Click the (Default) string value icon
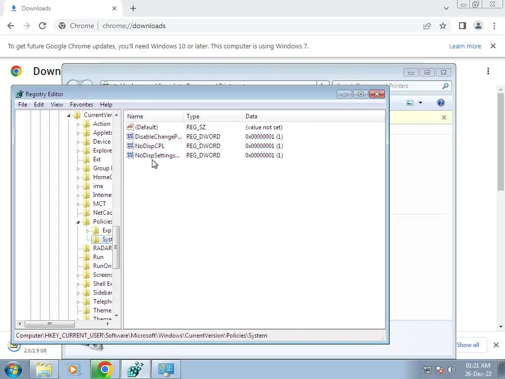505x379 pixels. pyautogui.click(x=130, y=127)
